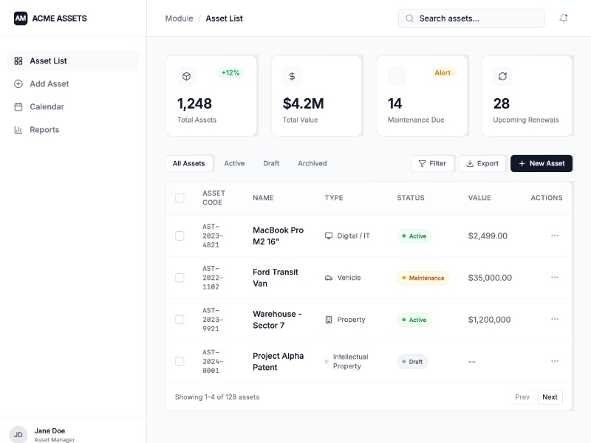The image size is (591, 443).
Task: Check the MacBook Pro M2 row checkbox
Action: pos(180,236)
